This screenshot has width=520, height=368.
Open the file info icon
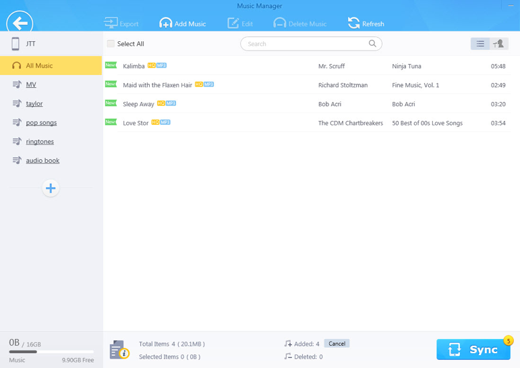(x=119, y=350)
